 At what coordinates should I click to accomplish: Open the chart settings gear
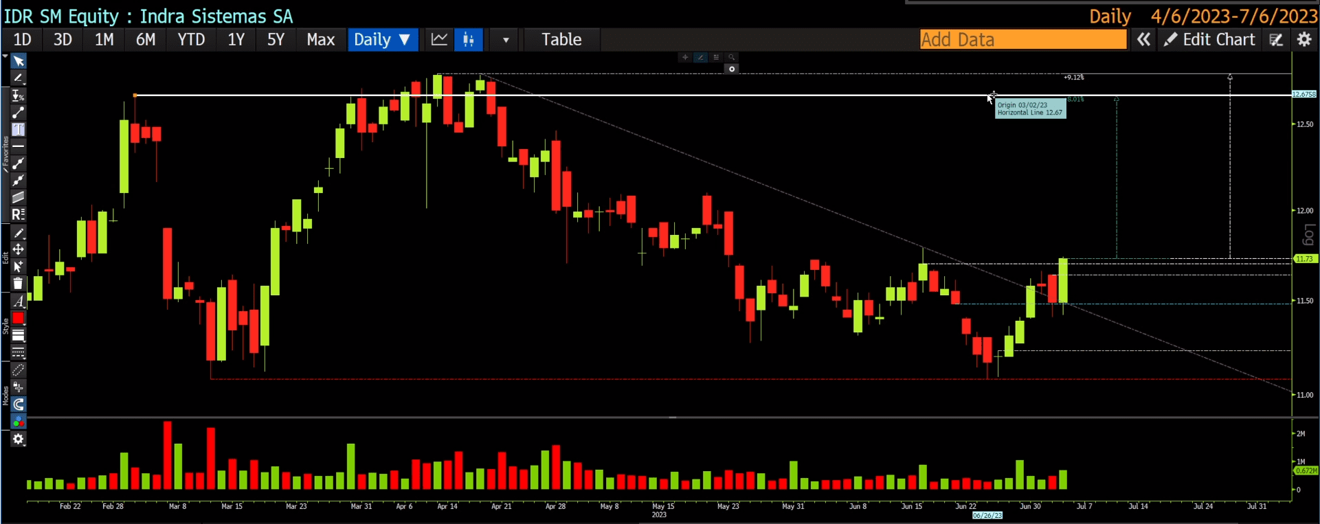[1304, 40]
